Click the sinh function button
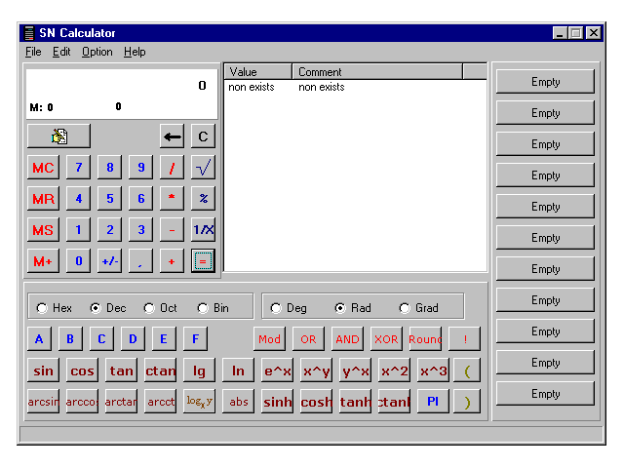 coord(277,402)
